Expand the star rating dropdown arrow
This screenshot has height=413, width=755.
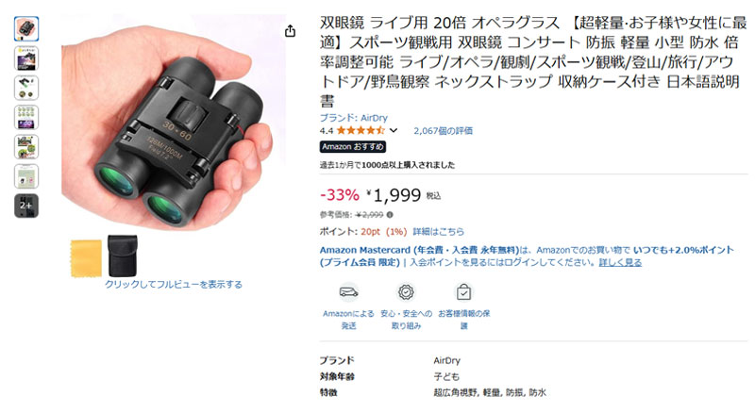[394, 131]
